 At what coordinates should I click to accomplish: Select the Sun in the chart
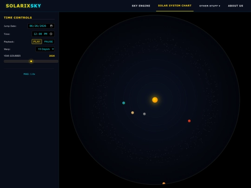(155, 100)
